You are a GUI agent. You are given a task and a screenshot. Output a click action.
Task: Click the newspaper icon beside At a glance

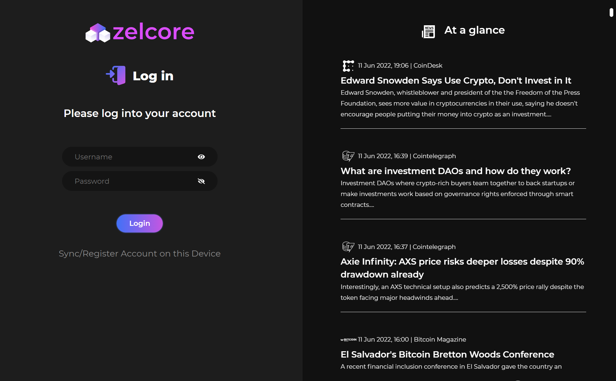pyautogui.click(x=428, y=31)
